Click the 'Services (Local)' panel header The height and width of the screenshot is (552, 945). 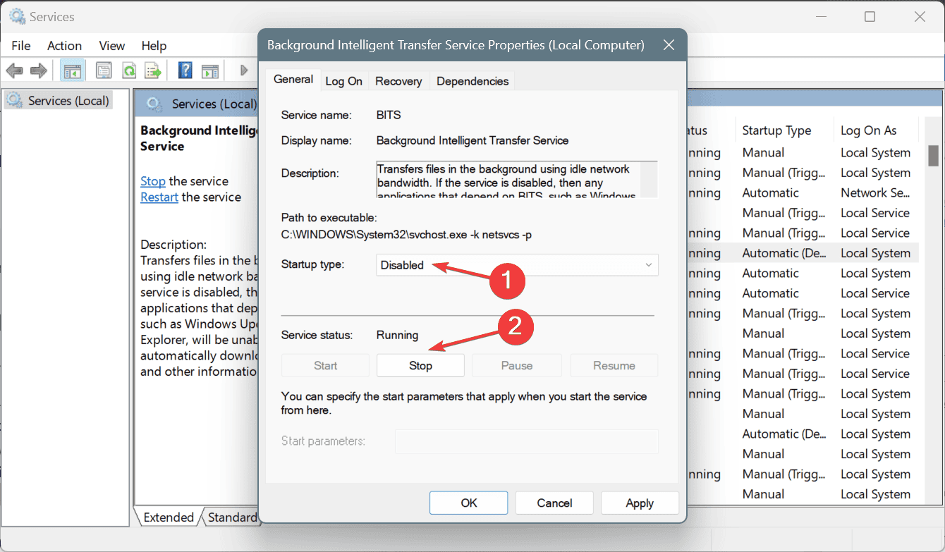pos(214,104)
